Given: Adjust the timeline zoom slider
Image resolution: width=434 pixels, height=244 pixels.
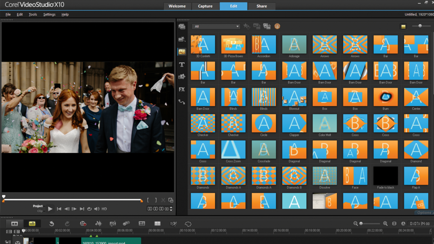Looking at the screenshot, I should (370, 224).
